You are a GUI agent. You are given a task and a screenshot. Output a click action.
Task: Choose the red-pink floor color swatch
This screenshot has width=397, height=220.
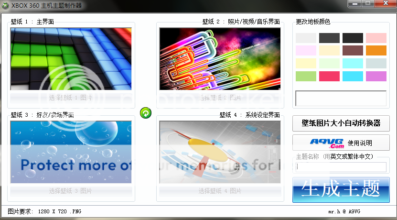[329, 76]
